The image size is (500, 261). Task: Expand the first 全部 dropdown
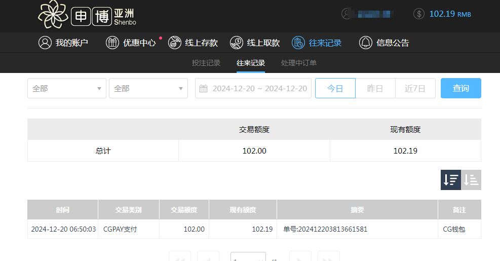tap(66, 88)
